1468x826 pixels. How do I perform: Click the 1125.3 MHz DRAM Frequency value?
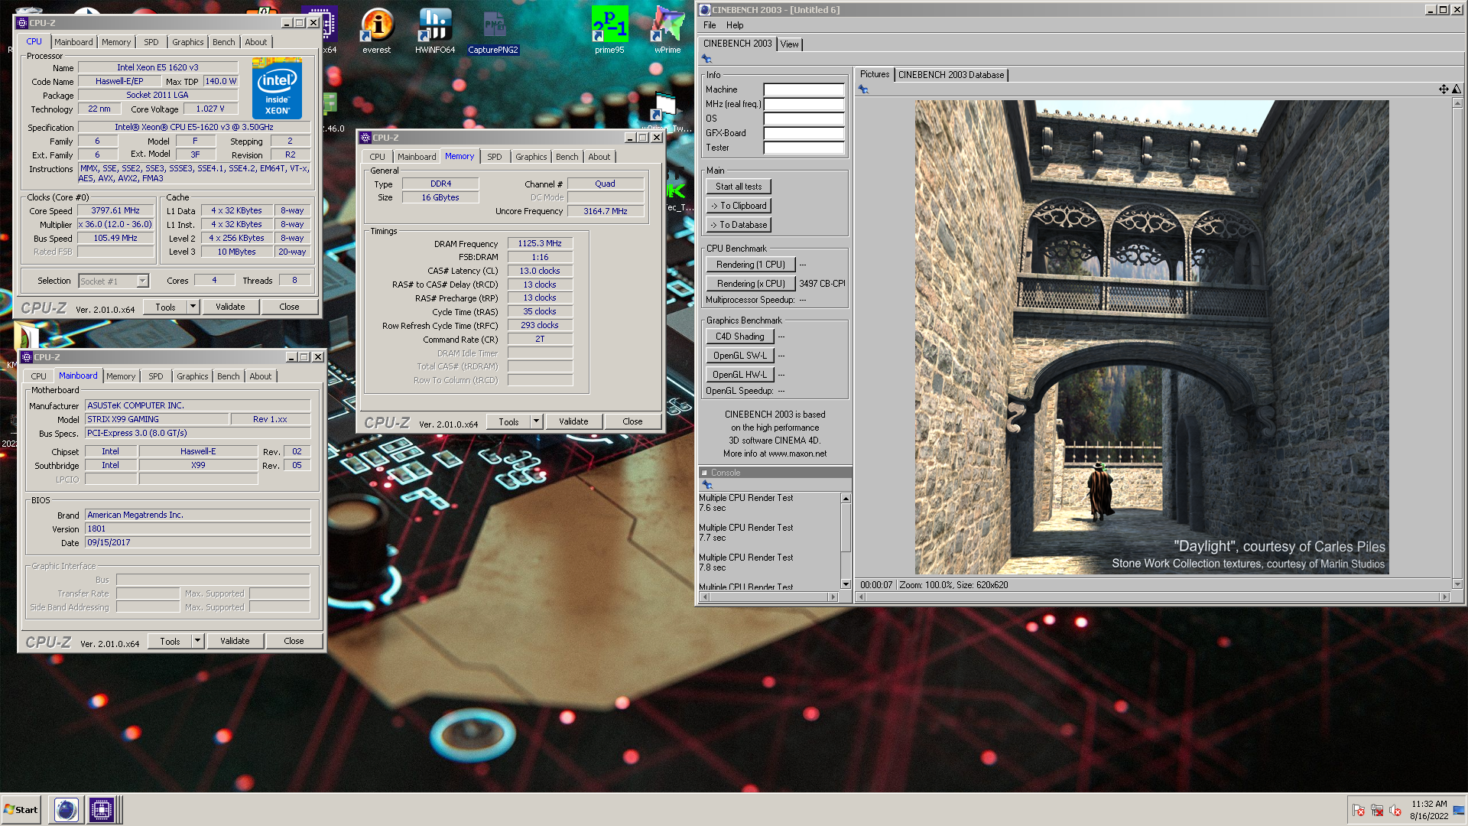[x=540, y=243]
